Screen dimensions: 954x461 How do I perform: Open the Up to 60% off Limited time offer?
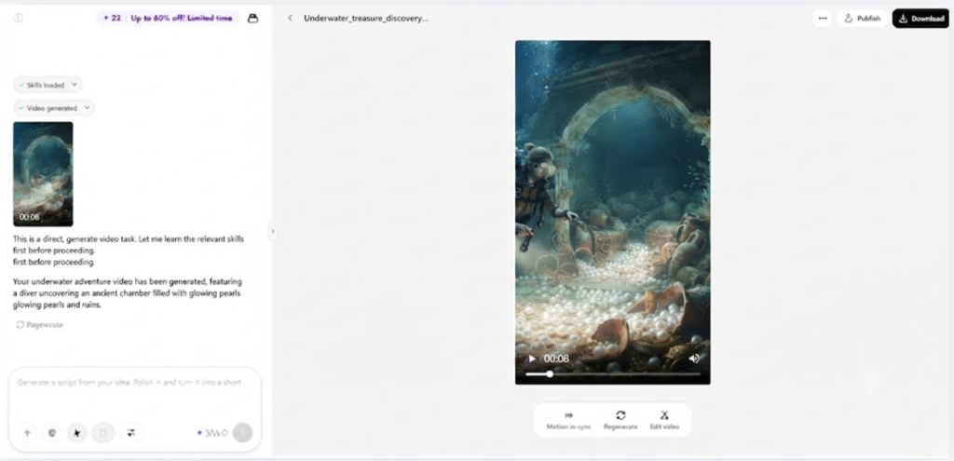pyautogui.click(x=182, y=19)
